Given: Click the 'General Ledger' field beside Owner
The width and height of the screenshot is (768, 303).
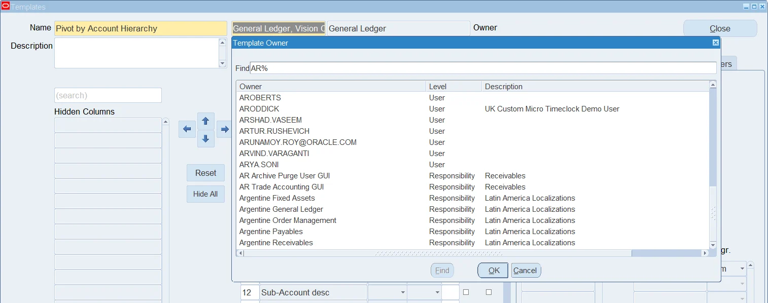Looking at the screenshot, I should [398, 28].
